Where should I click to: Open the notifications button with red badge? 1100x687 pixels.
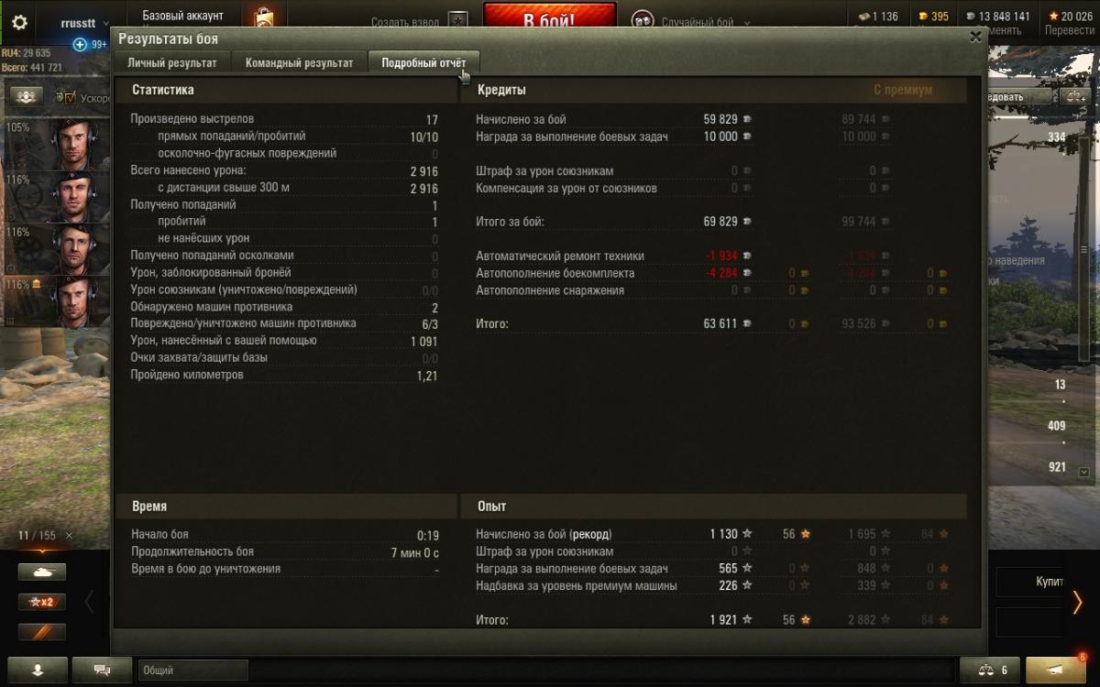pyautogui.click(x=1056, y=670)
